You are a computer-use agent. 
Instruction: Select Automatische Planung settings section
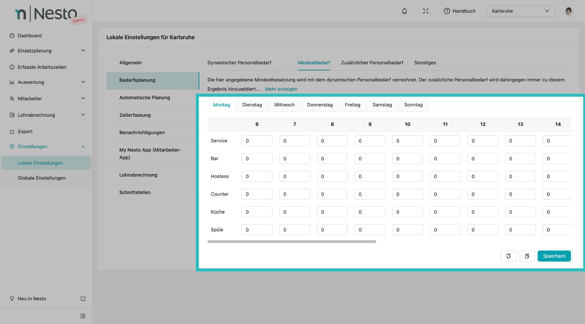click(x=145, y=98)
